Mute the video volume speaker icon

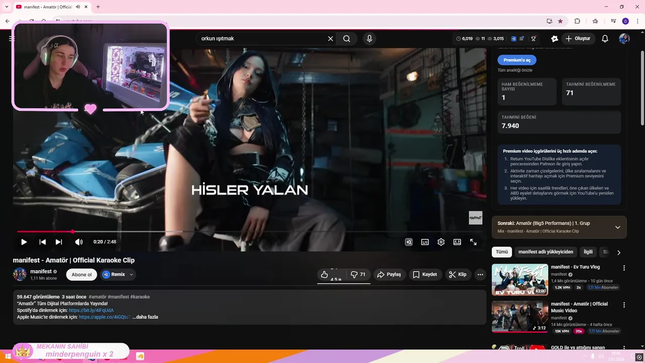(79, 242)
